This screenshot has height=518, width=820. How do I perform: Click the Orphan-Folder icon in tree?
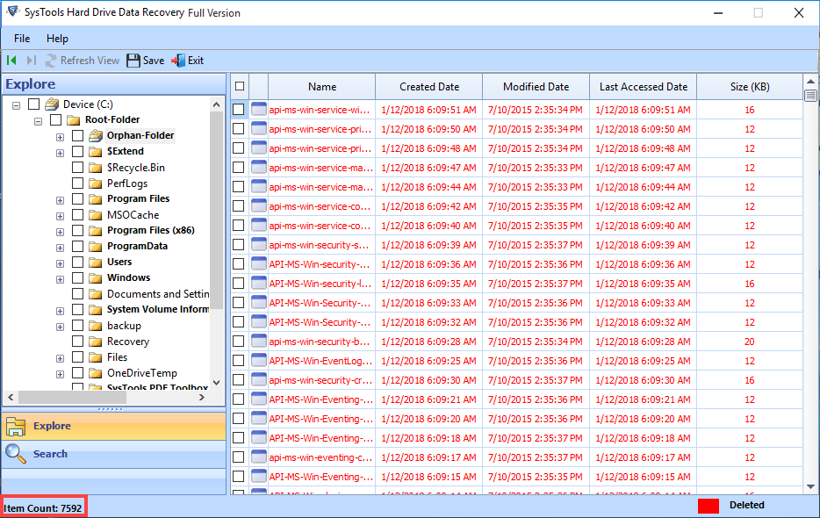(x=96, y=136)
